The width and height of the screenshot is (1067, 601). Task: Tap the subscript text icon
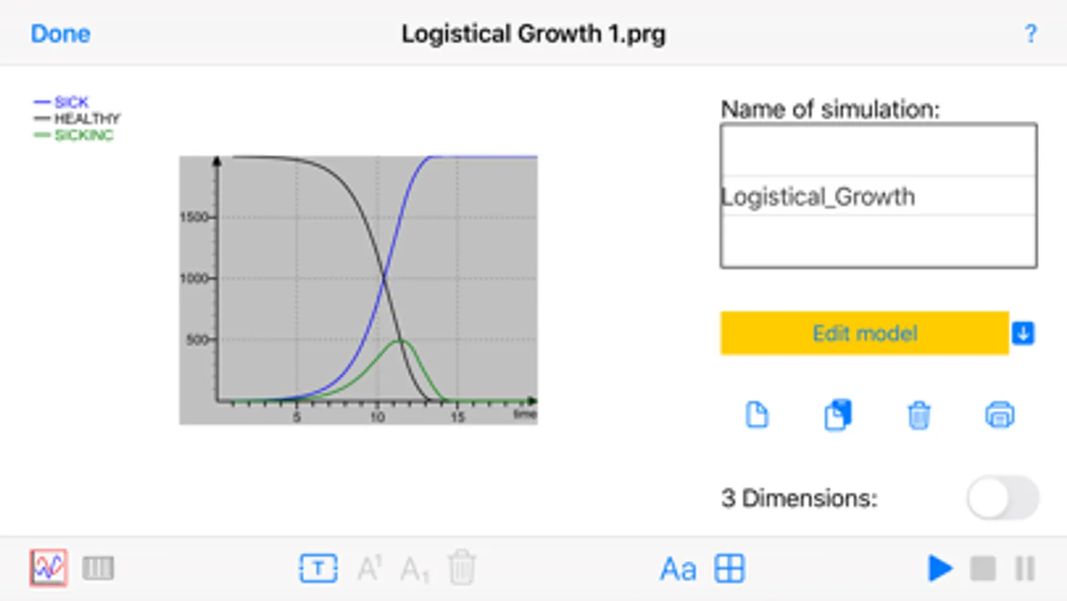[414, 570]
